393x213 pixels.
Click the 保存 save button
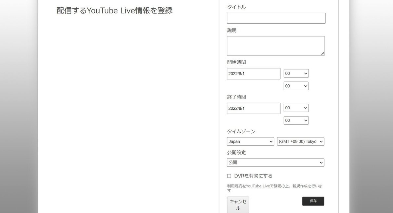tap(313, 201)
